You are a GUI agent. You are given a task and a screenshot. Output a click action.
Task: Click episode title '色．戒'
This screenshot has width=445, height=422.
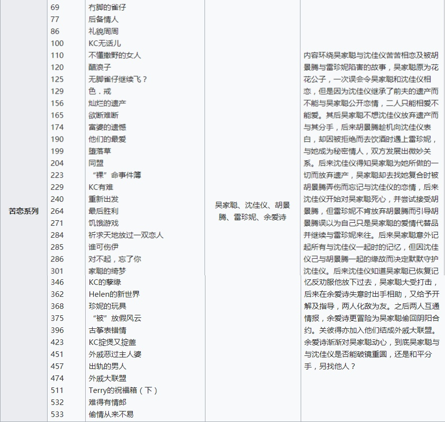100,91
